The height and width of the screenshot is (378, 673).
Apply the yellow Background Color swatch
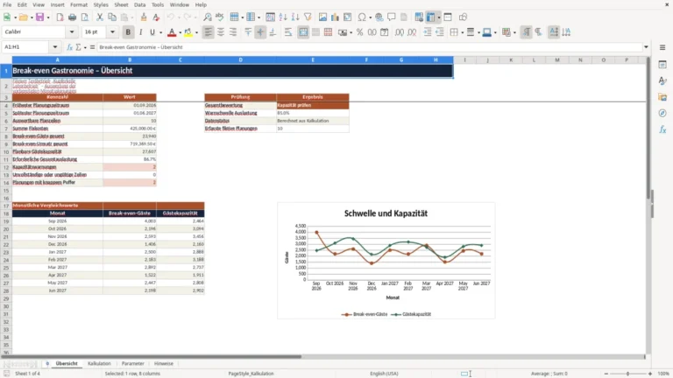(188, 32)
